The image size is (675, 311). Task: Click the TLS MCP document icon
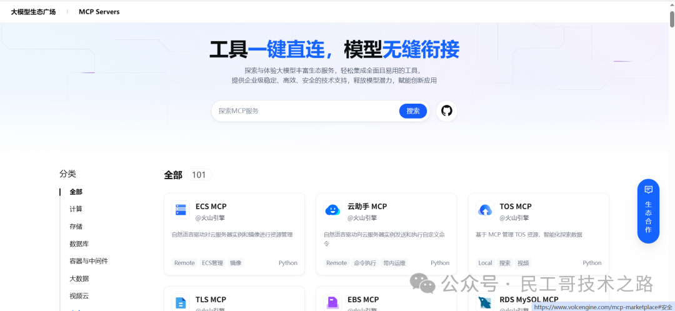pyautogui.click(x=181, y=302)
